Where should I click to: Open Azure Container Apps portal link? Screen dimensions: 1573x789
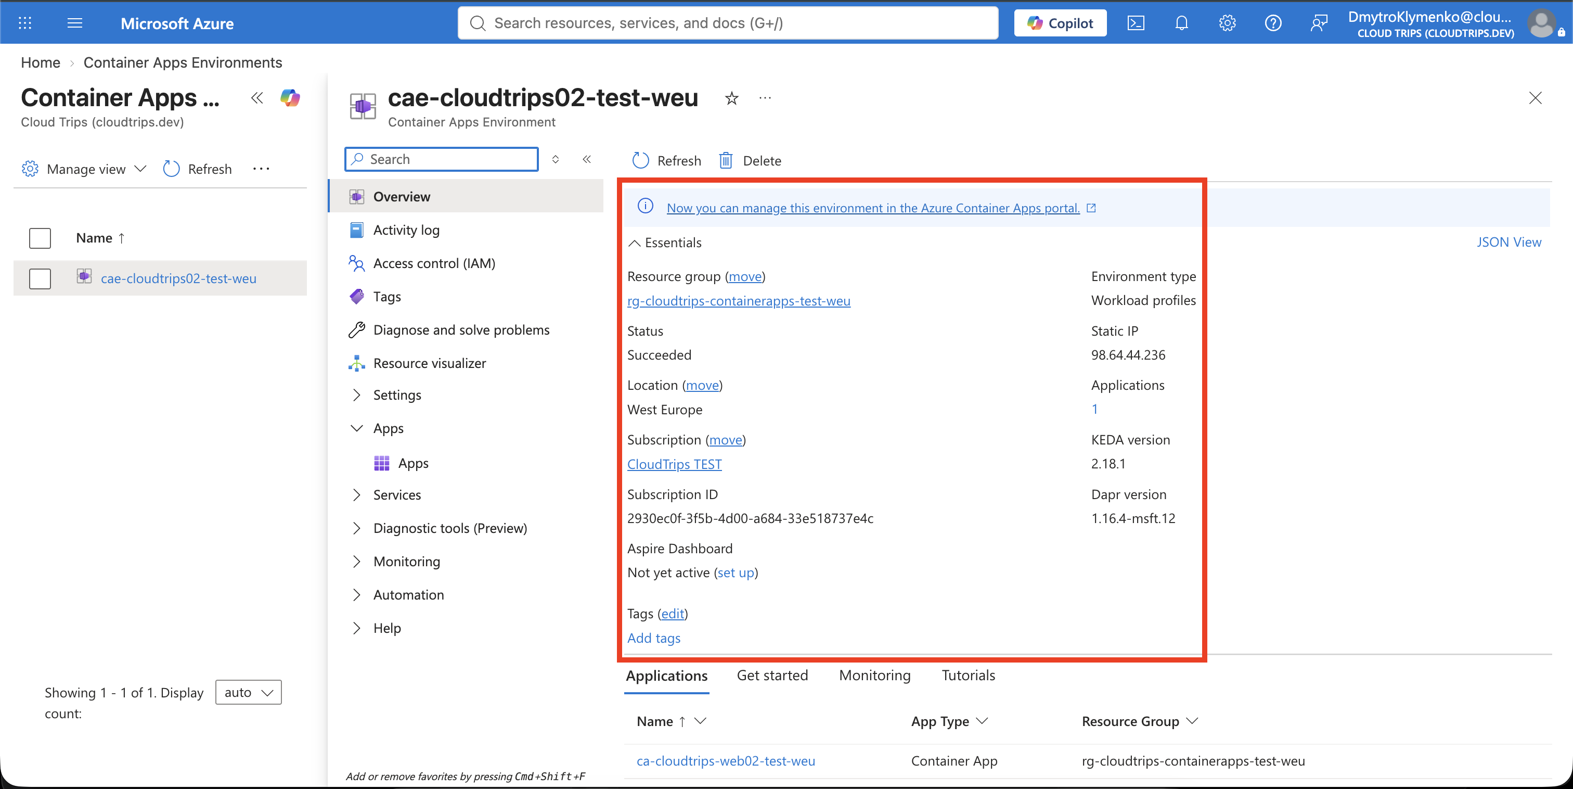(x=873, y=208)
